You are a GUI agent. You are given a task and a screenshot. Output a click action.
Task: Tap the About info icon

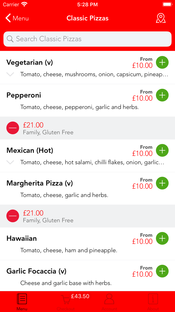click(153, 300)
